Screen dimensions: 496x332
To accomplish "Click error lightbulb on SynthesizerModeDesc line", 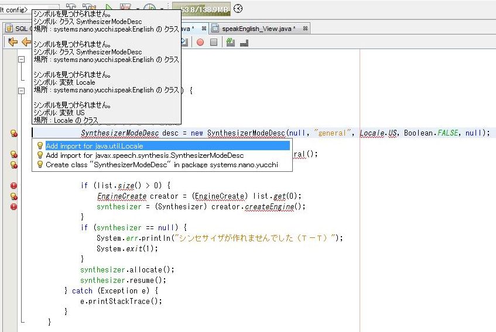I will point(13,133).
